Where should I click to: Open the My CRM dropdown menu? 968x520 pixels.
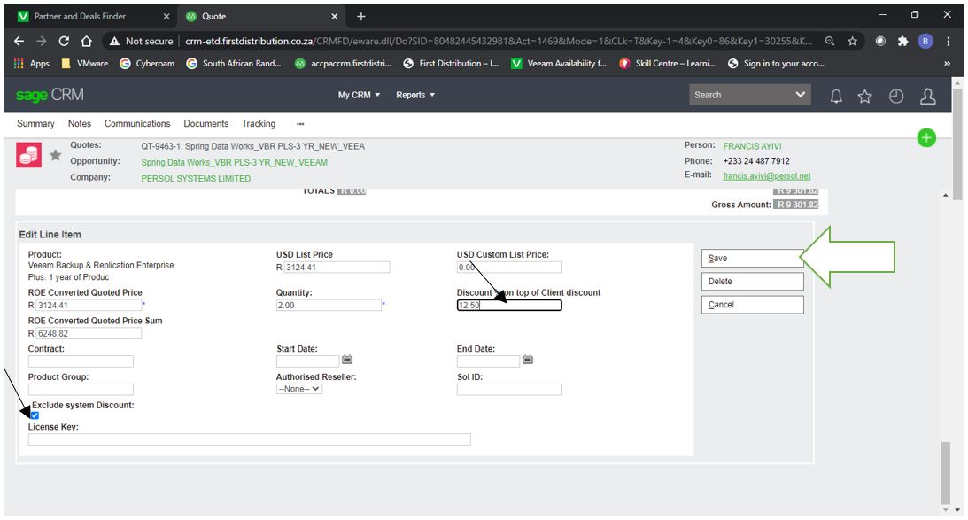[x=359, y=95]
